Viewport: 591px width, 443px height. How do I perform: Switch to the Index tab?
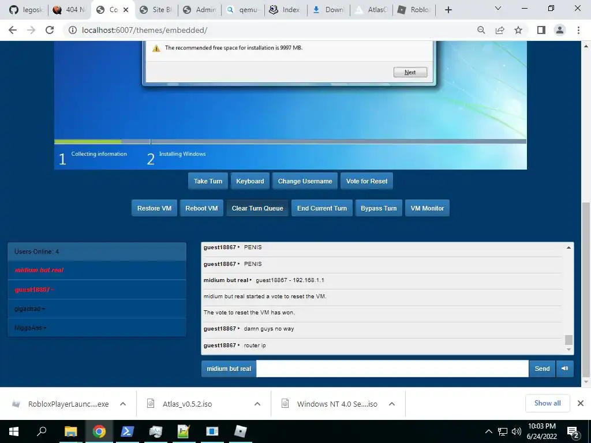pos(285,10)
